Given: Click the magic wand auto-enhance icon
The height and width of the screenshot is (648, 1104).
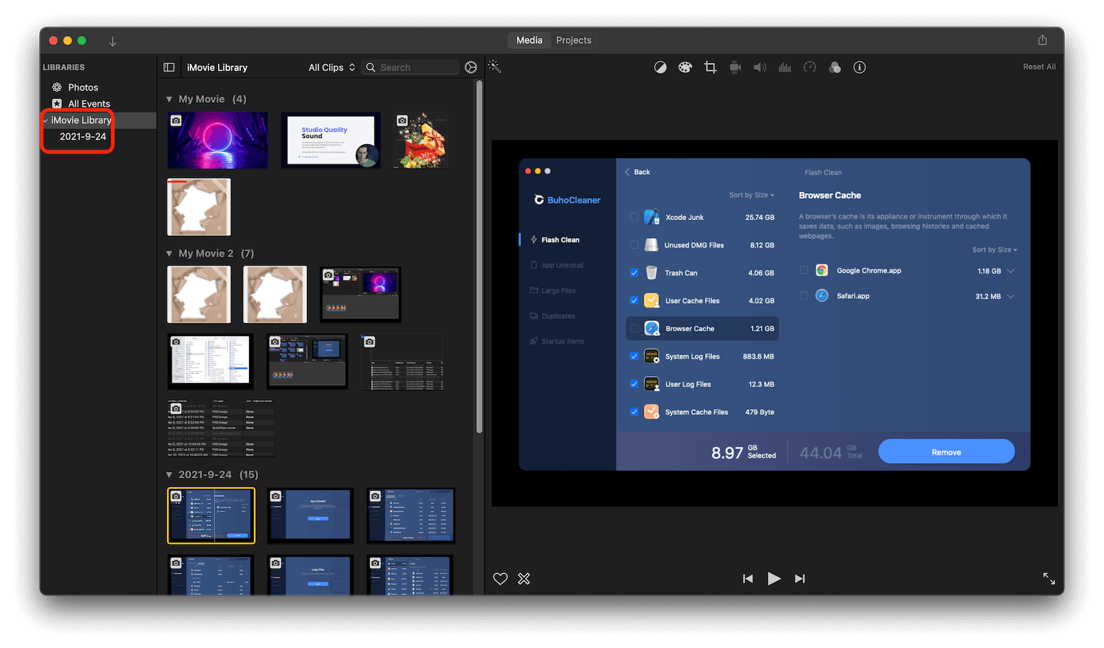Looking at the screenshot, I should tap(495, 66).
